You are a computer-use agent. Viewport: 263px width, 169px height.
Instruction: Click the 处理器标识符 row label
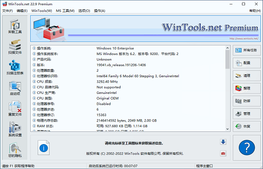point(47,76)
